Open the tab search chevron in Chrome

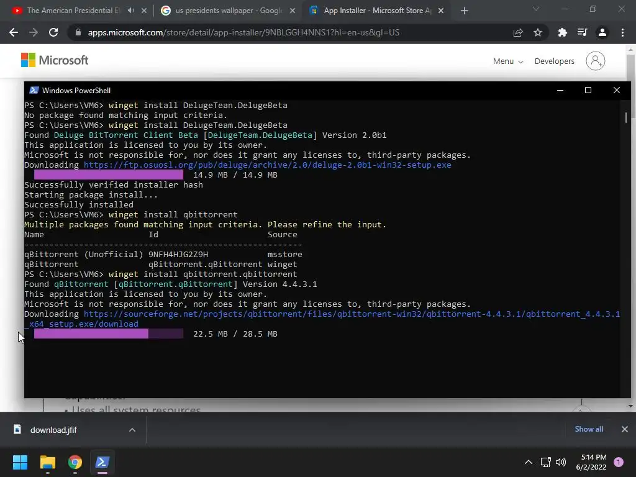click(536, 9)
